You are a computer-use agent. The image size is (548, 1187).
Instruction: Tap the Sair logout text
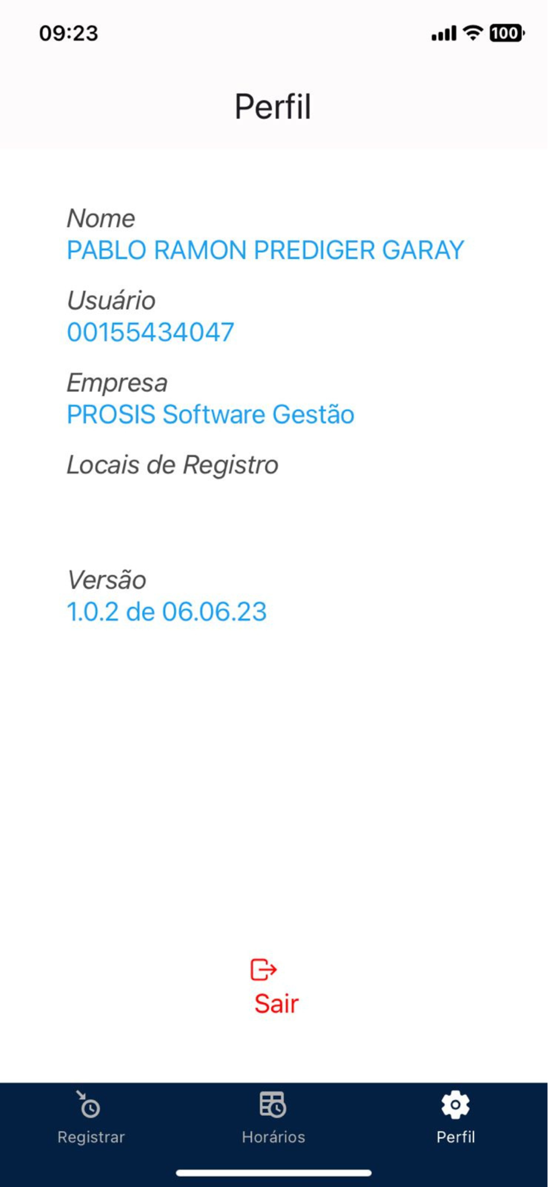click(276, 1004)
